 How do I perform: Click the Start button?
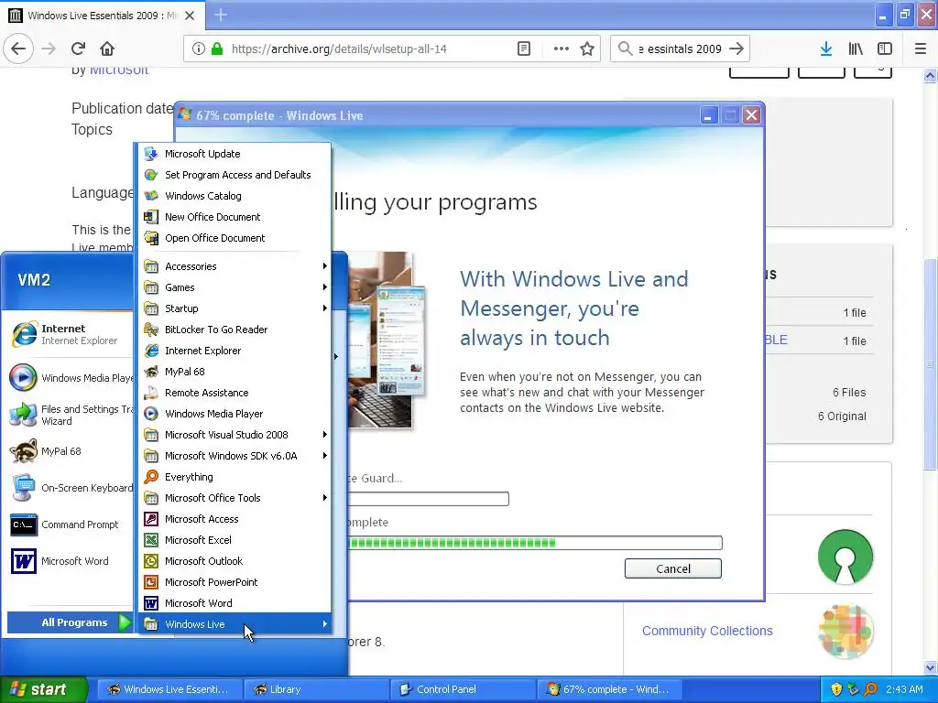pos(44,689)
